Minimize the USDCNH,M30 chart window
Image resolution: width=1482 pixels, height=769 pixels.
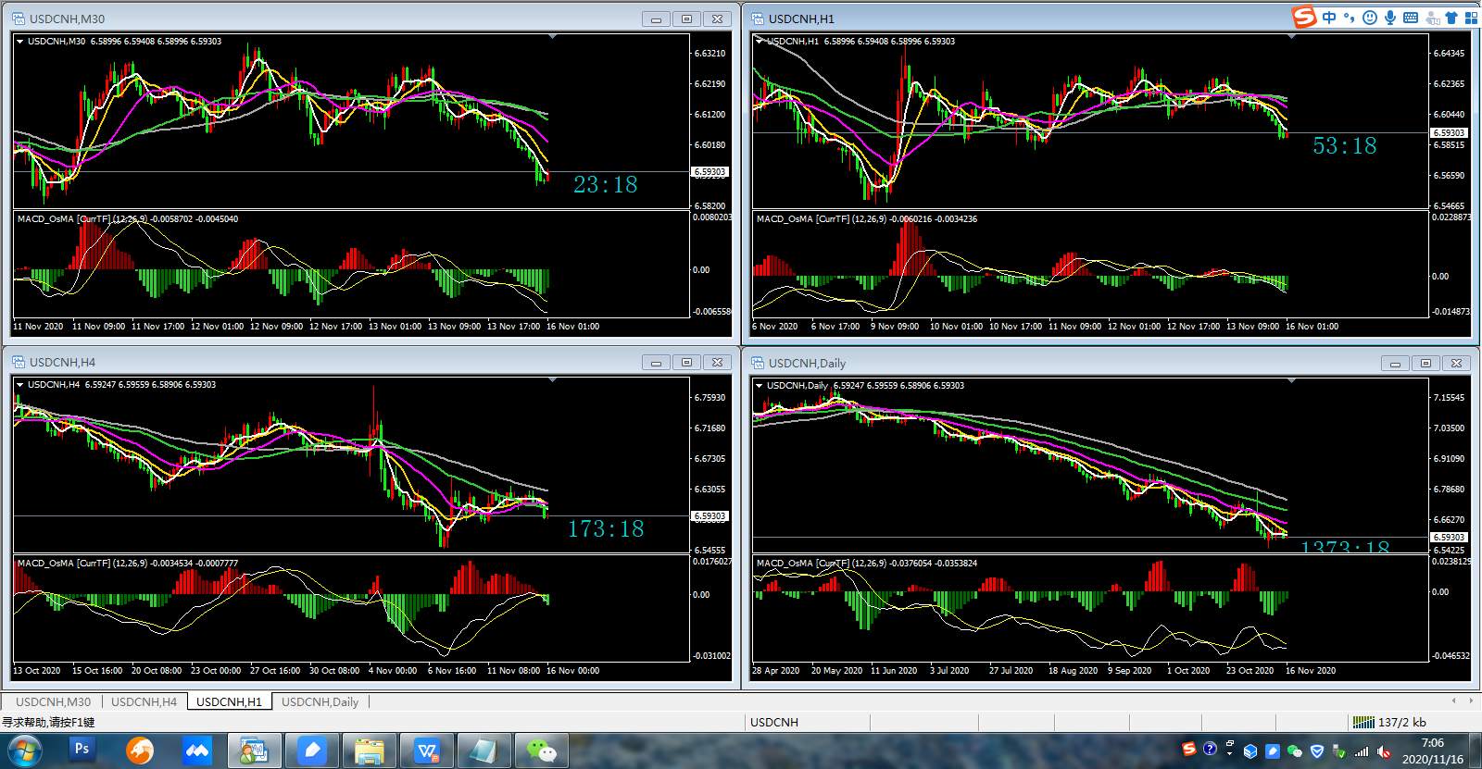pos(657,19)
